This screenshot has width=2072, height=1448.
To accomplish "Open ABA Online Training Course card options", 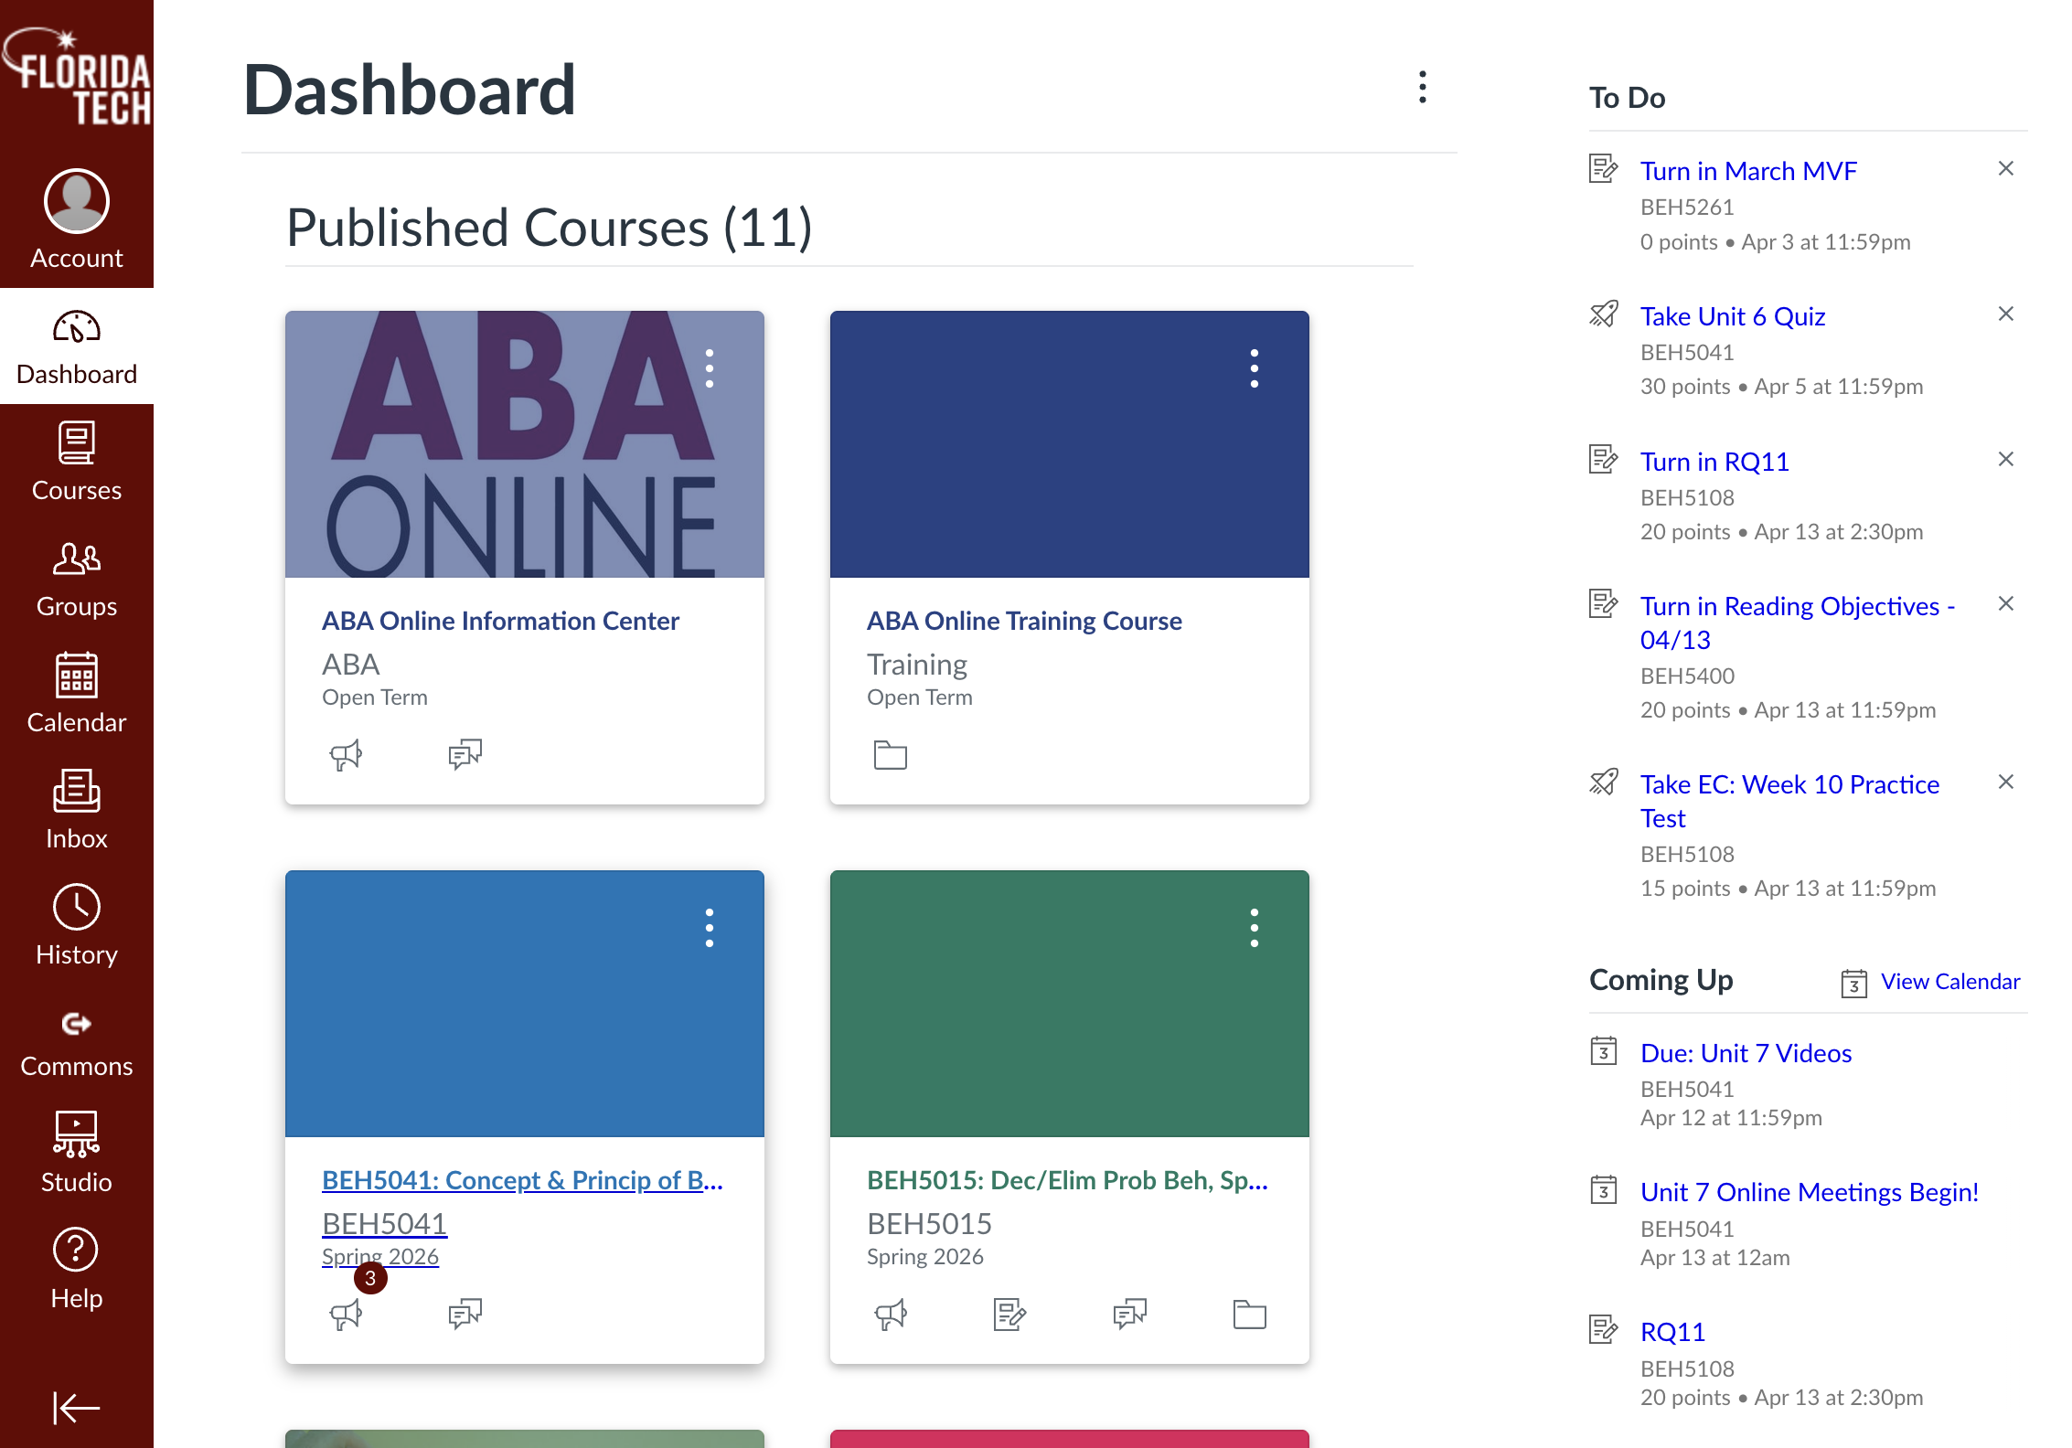I will coord(1255,368).
